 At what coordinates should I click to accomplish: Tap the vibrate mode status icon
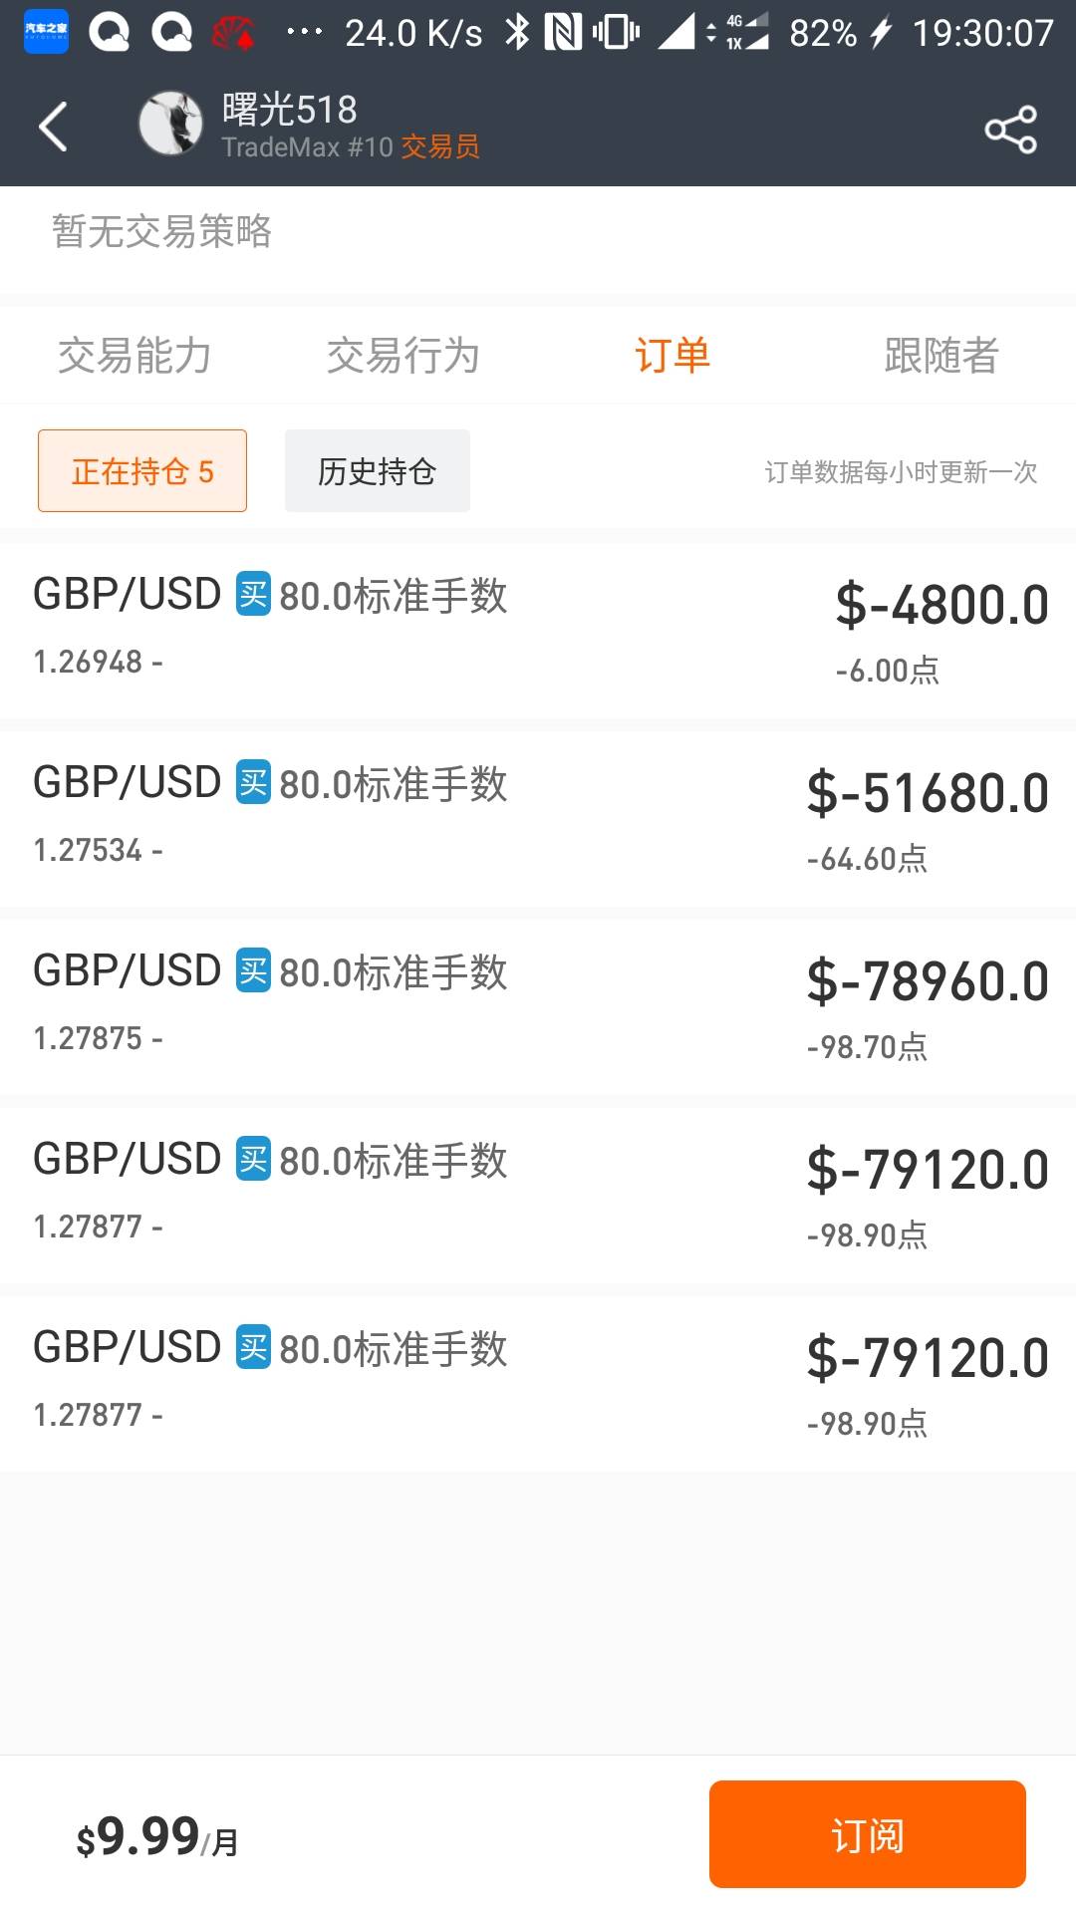tap(616, 33)
